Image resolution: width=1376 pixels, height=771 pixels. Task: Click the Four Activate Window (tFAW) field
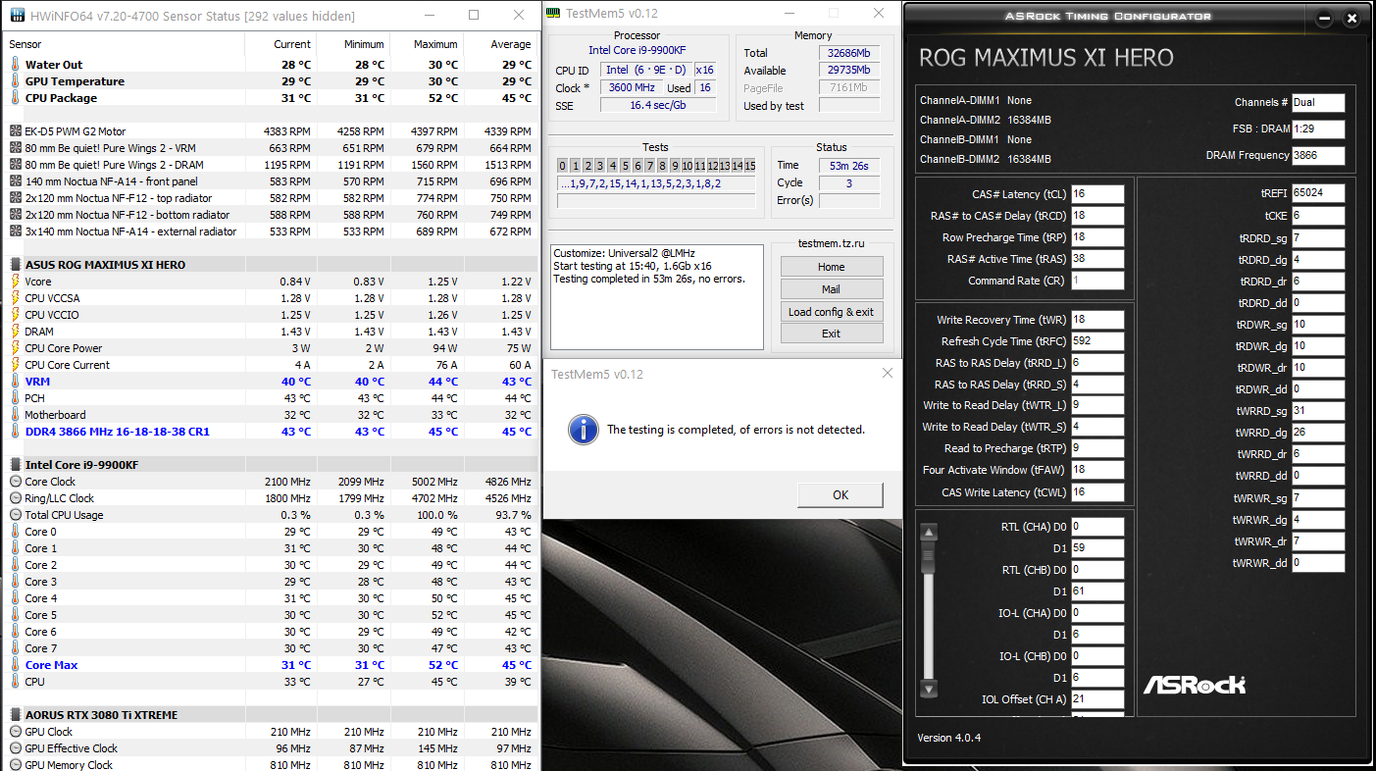pos(1097,470)
